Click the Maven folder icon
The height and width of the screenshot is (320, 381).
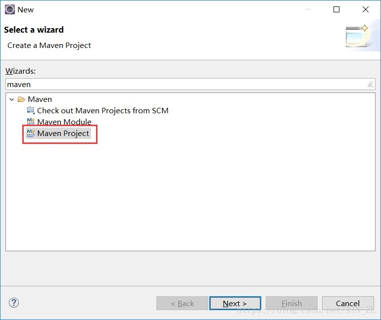[21, 99]
